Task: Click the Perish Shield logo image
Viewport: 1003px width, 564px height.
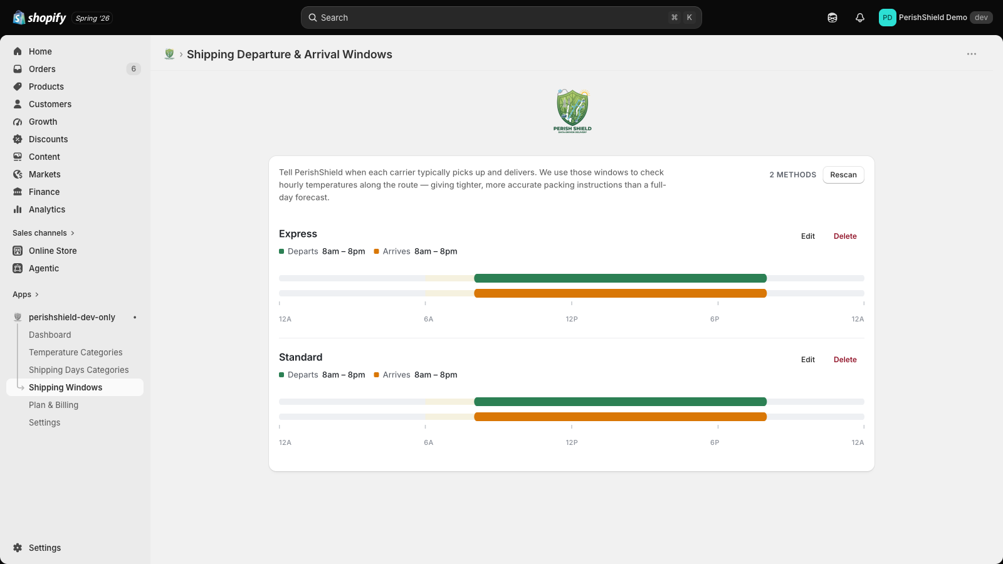Action: [x=572, y=111]
